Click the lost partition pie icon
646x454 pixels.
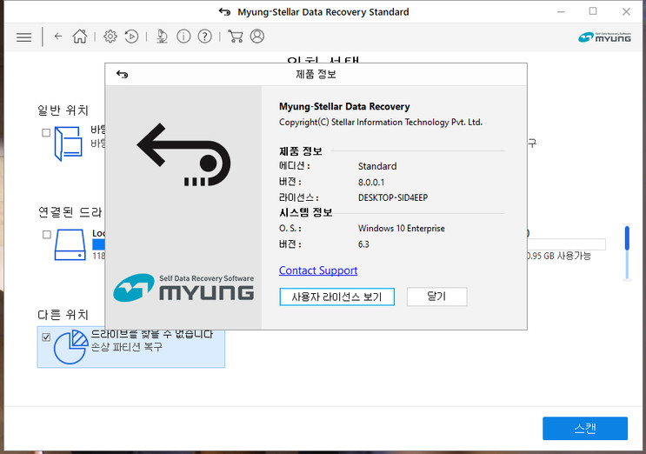[70, 346]
